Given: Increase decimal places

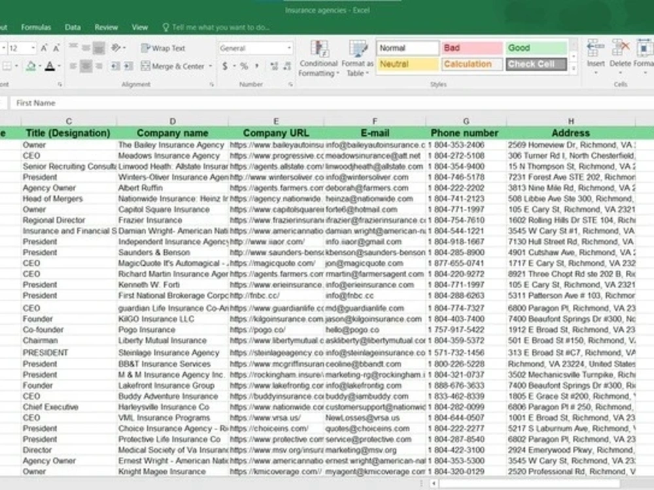Looking at the screenshot, I should point(274,66).
